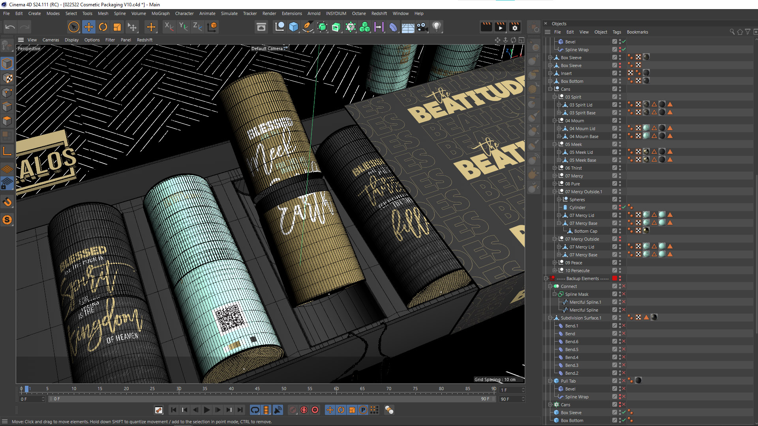The image size is (758, 426).
Task: Click the Camera object icon
Action: click(x=422, y=27)
